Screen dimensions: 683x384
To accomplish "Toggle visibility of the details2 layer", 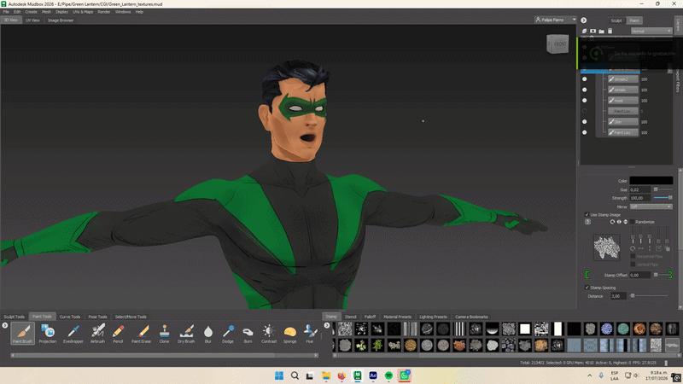I will click(585, 79).
